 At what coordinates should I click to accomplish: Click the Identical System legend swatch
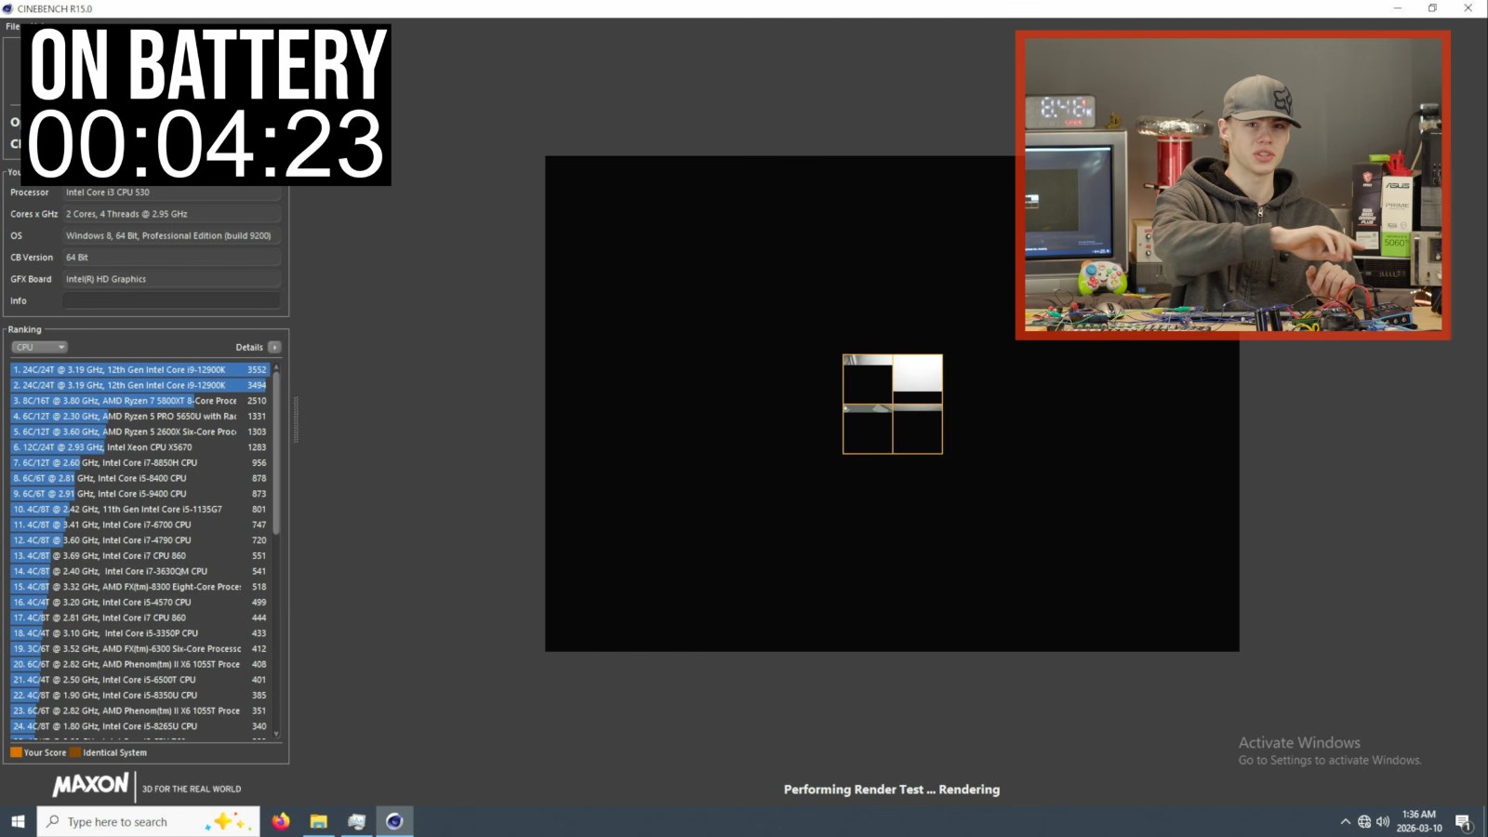tap(75, 752)
